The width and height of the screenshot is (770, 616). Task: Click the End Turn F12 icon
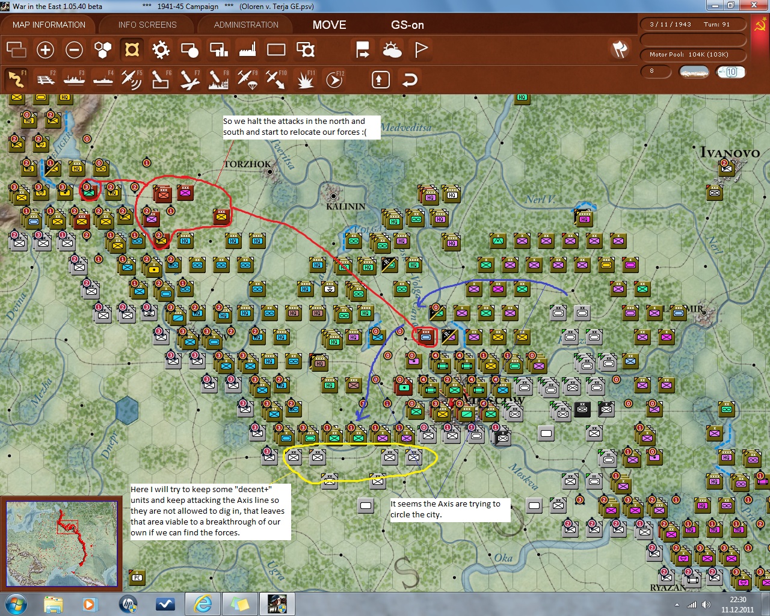pyautogui.click(x=334, y=79)
